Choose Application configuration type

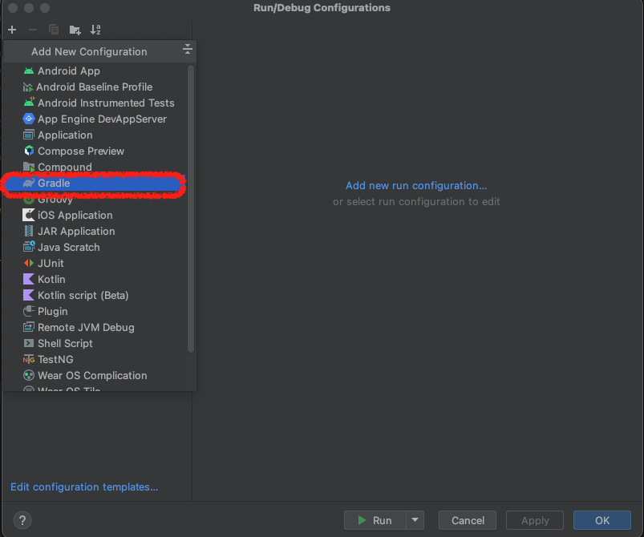click(x=95, y=135)
